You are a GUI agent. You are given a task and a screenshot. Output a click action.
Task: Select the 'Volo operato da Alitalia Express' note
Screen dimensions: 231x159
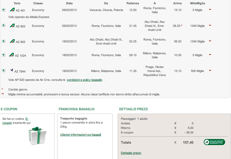pos(29,17)
